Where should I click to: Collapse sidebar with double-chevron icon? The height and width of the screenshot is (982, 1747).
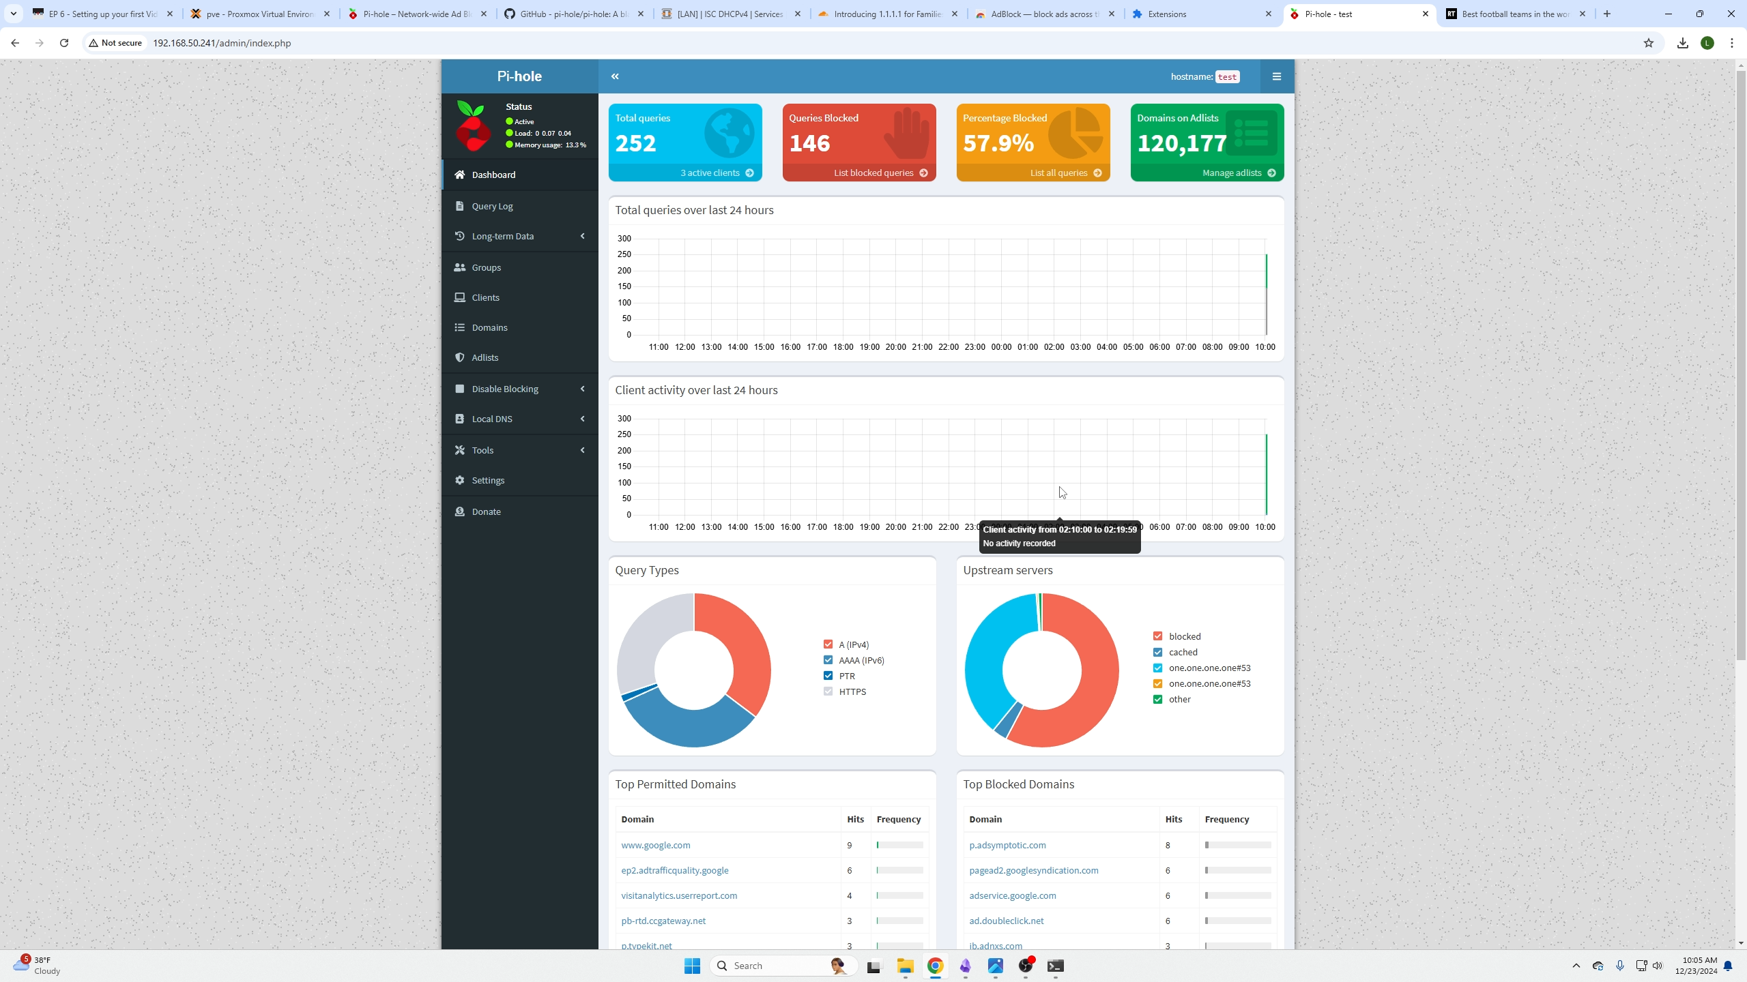point(615,76)
